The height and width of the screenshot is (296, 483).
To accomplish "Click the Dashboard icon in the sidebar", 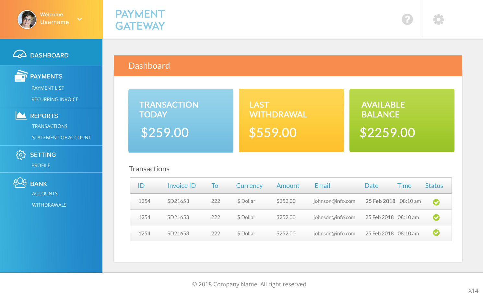I will pos(20,54).
